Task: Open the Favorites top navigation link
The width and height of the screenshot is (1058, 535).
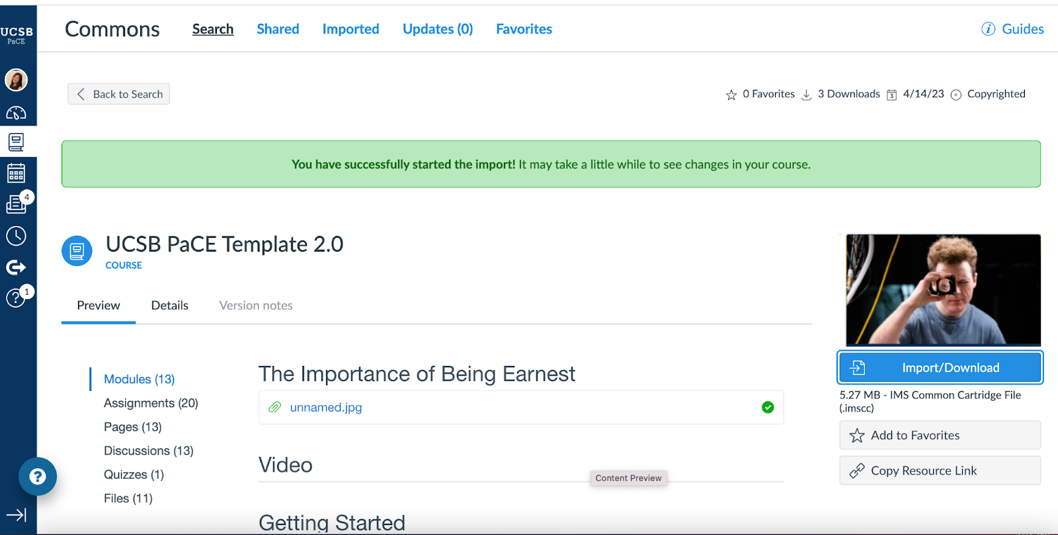Action: [524, 29]
